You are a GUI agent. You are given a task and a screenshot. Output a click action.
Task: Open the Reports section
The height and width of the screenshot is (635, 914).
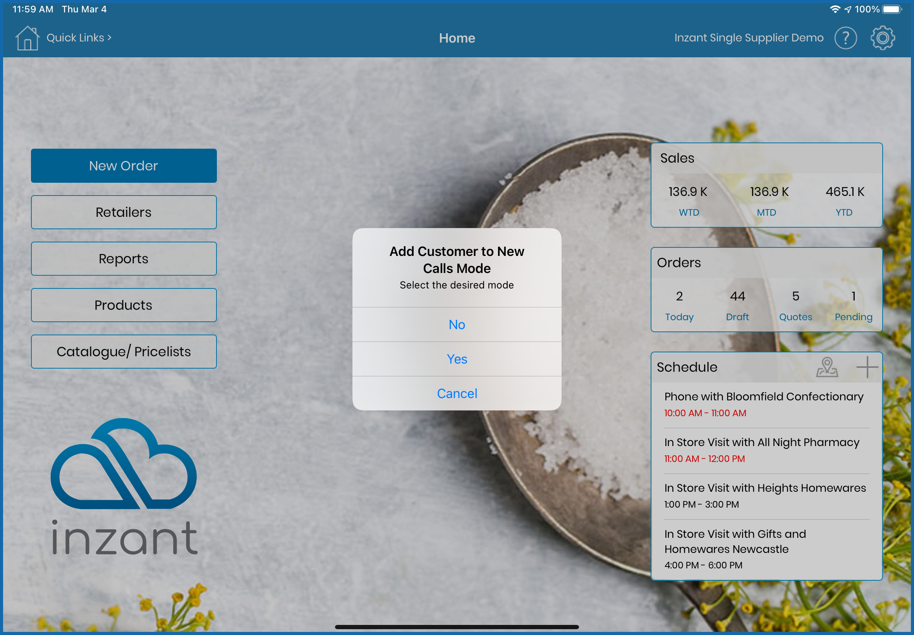[124, 259]
